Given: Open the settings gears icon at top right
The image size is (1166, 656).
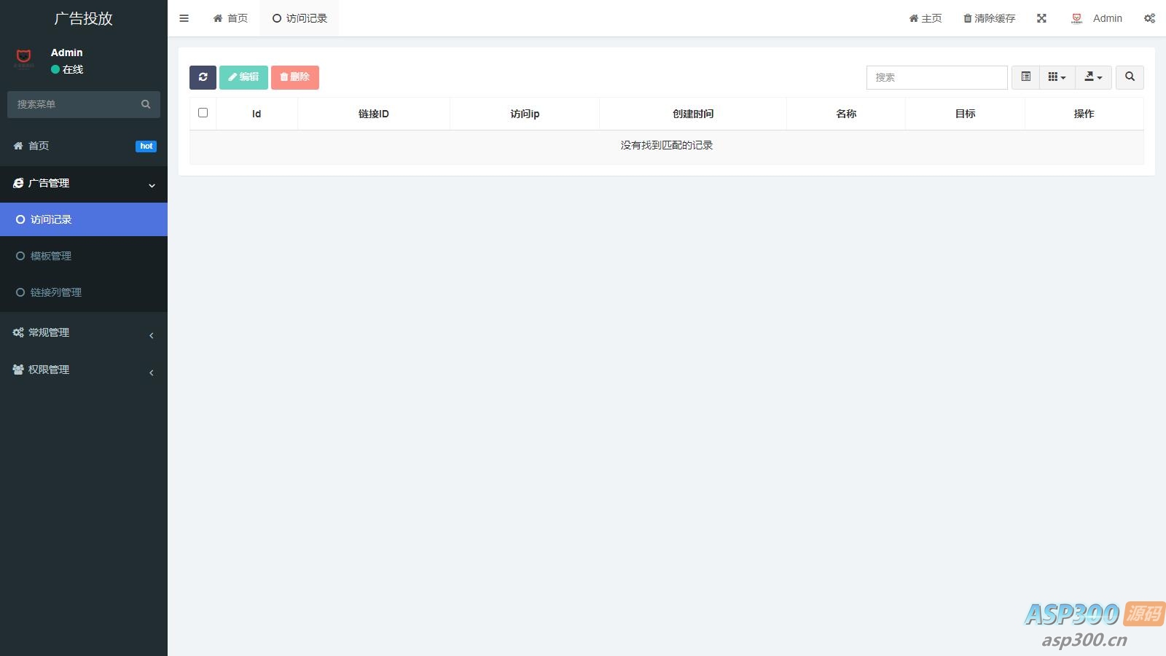Looking at the screenshot, I should [x=1149, y=18].
